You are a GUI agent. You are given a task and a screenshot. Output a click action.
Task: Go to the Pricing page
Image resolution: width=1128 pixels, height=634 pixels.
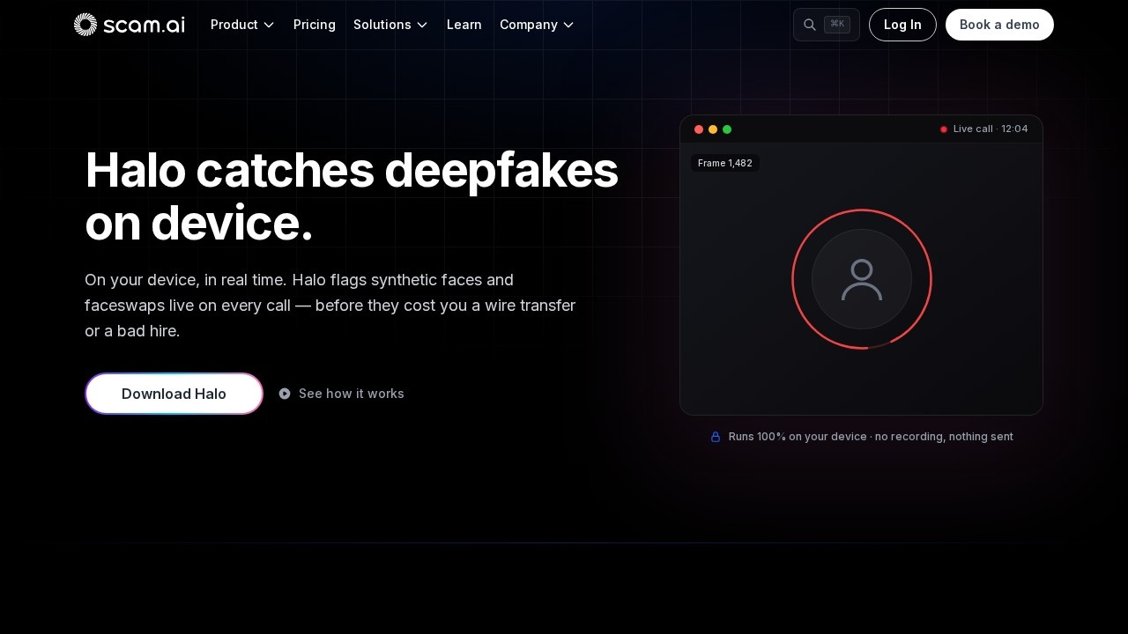315,25
